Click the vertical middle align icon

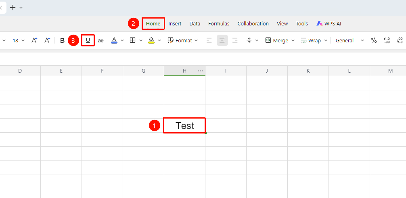249,40
